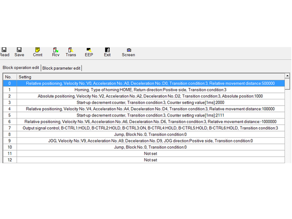Image resolution: width=292 pixels, height=219 pixels.
Task: Open the Cmnt comment tool
Action: pos(38,50)
